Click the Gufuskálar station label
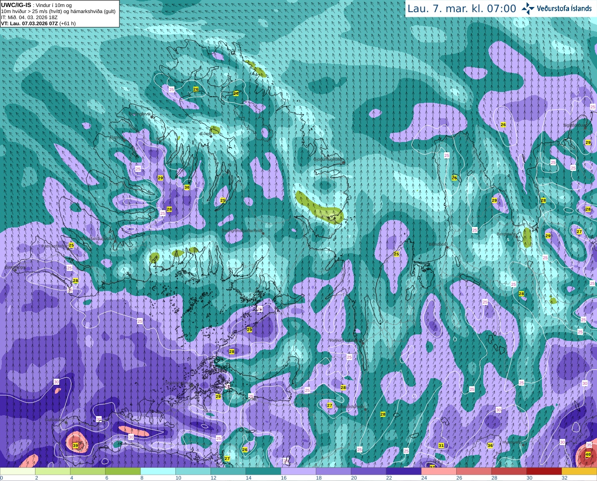597x481 pixels. pyautogui.click(x=55, y=420)
